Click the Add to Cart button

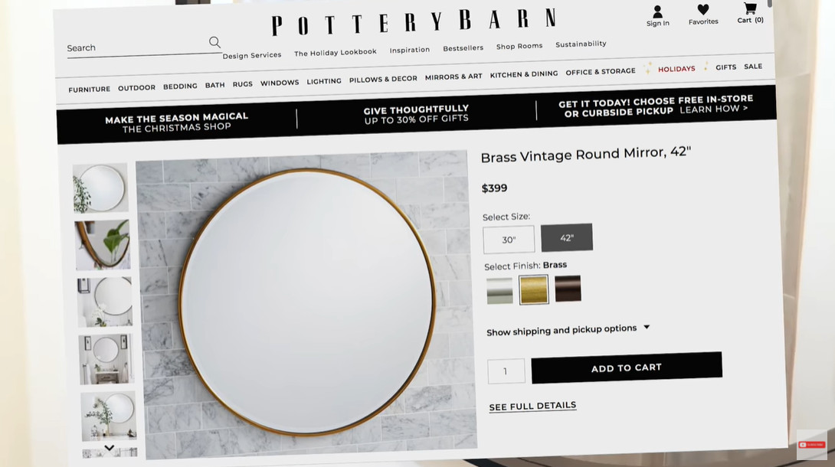click(x=627, y=367)
